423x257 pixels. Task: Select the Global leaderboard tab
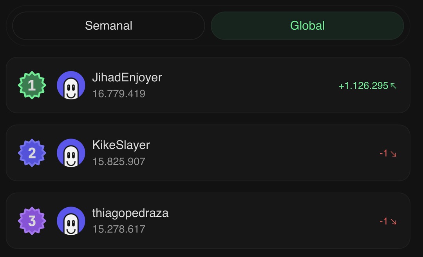[x=307, y=25]
